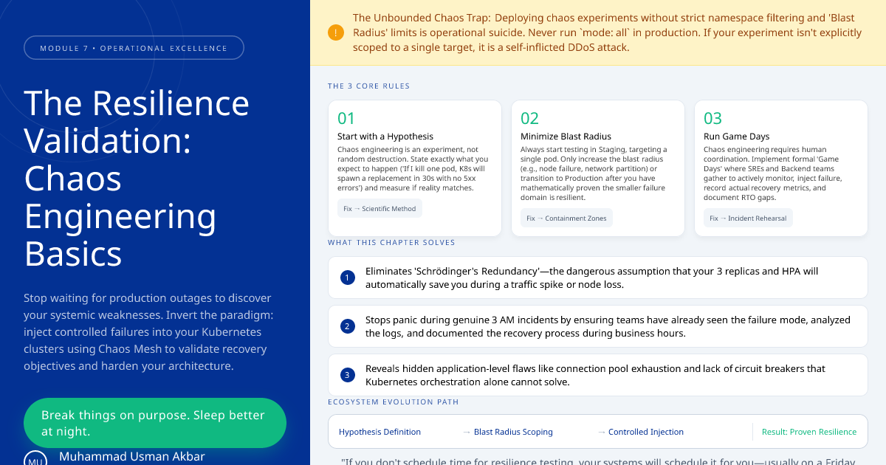Click the orange warning exclamation icon

click(x=336, y=32)
